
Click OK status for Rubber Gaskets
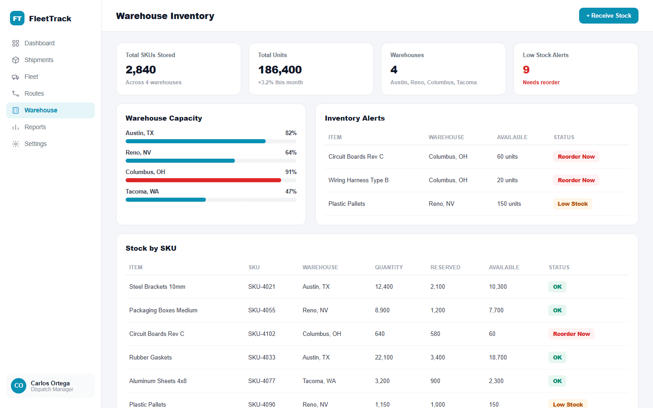557,357
